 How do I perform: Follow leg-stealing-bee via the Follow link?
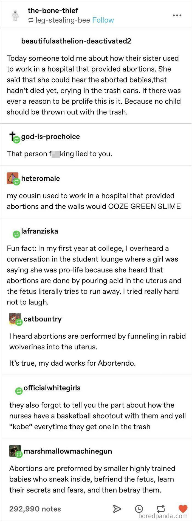(103, 20)
